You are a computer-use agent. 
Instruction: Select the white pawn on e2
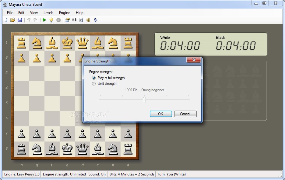pos(67,58)
